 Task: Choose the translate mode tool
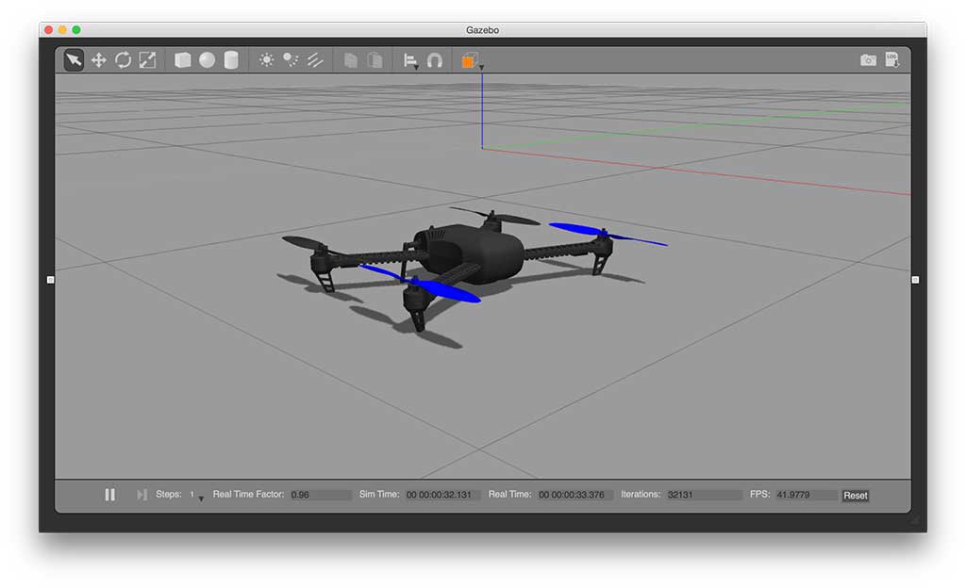tap(98, 60)
